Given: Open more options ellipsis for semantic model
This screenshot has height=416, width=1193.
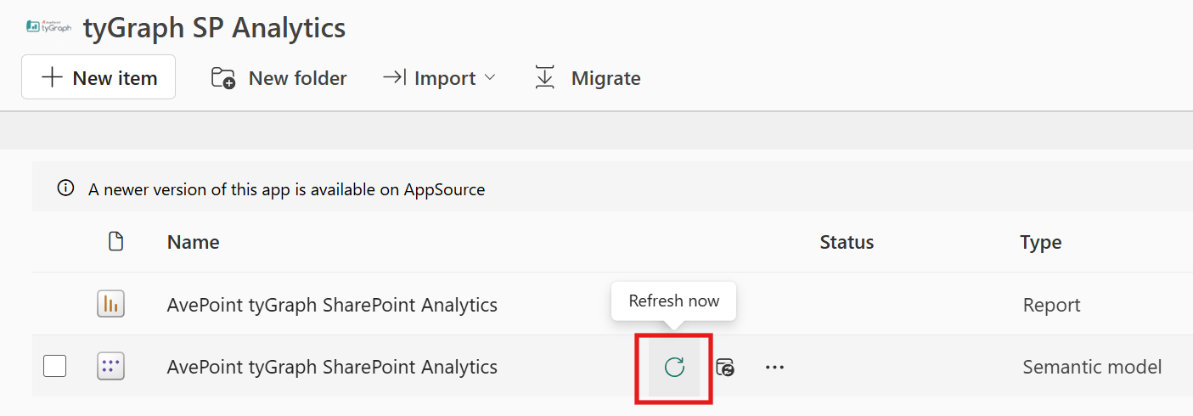Looking at the screenshot, I should [x=774, y=368].
